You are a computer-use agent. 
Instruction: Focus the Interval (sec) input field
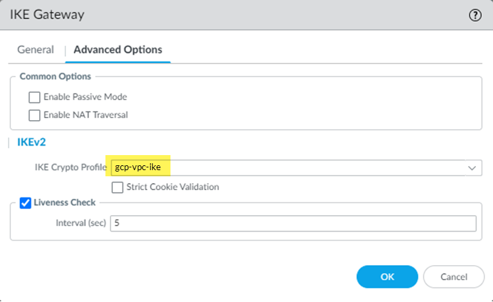pyautogui.click(x=292, y=223)
